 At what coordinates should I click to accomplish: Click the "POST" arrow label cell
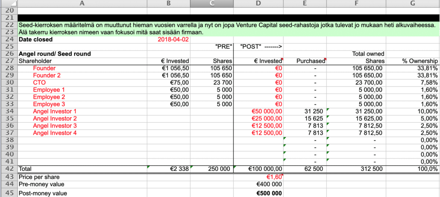pyautogui.click(x=258, y=47)
